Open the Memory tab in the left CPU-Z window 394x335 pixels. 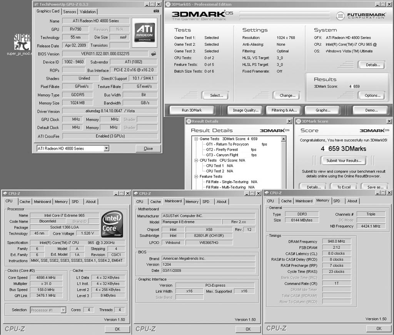coord(61,202)
